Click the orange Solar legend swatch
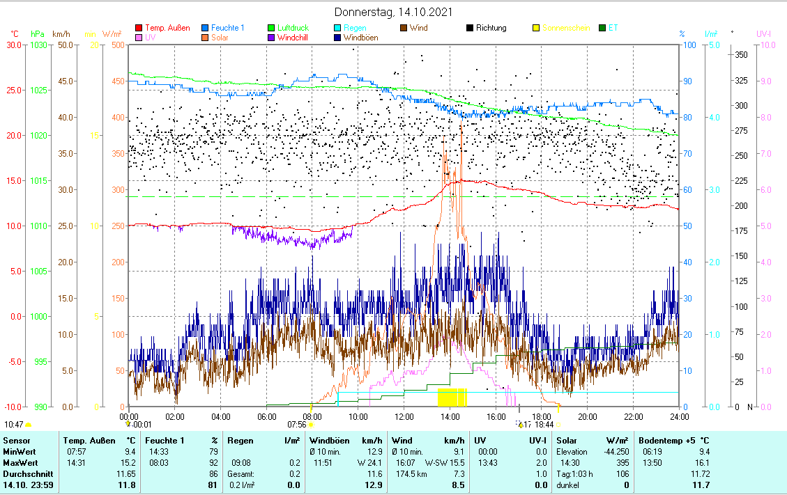The height and width of the screenshot is (495, 787). (206, 38)
